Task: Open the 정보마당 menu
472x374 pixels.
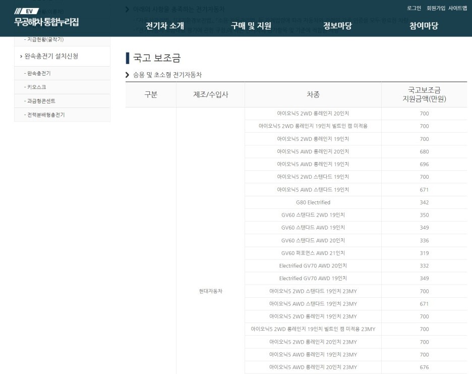Action: (337, 26)
